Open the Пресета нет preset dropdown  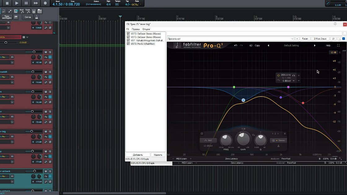231,39
